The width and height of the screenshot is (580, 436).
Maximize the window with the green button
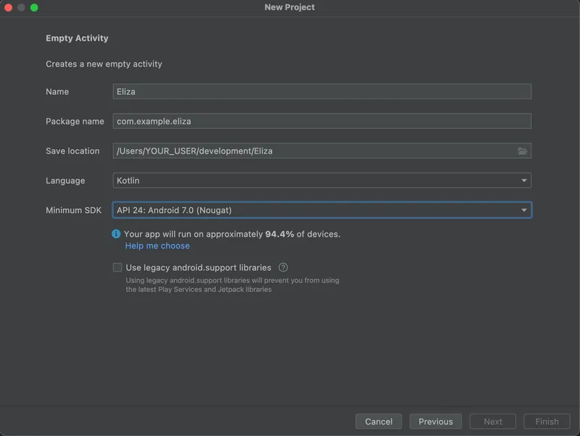pos(34,7)
